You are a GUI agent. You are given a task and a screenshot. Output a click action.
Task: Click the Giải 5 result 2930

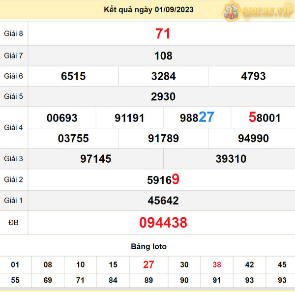pos(163,97)
